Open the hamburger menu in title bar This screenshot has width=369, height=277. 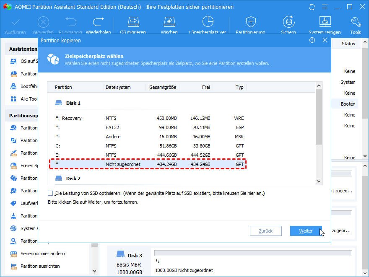pos(325,7)
